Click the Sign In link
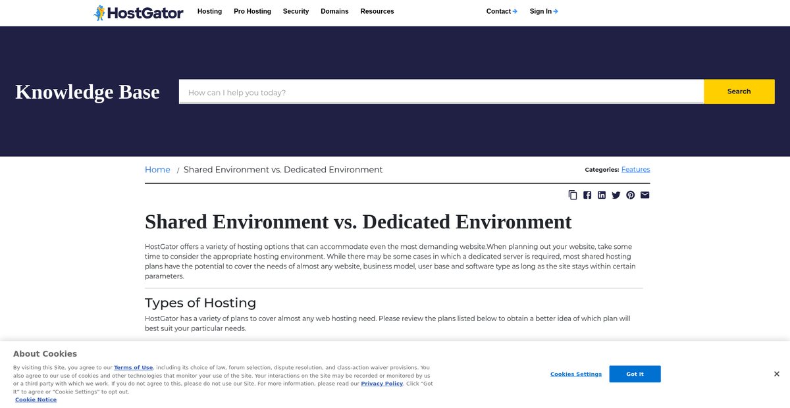 tap(544, 11)
